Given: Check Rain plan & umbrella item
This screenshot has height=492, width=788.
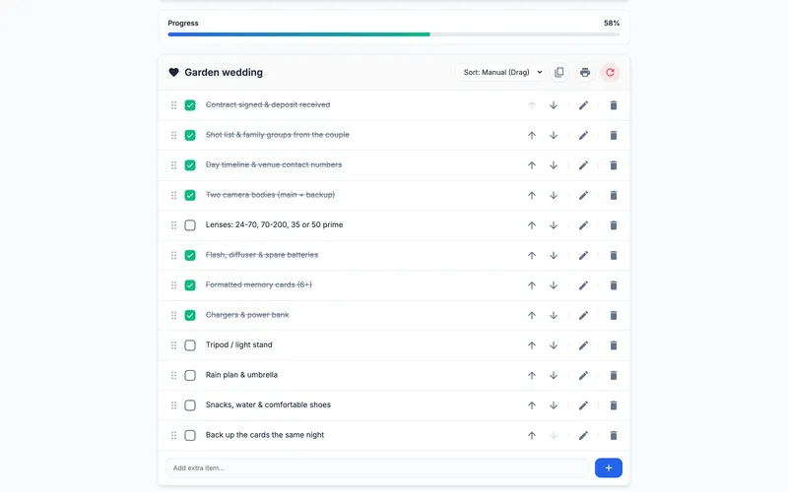Looking at the screenshot, I should pyautogui.click(x=190, y=375).
